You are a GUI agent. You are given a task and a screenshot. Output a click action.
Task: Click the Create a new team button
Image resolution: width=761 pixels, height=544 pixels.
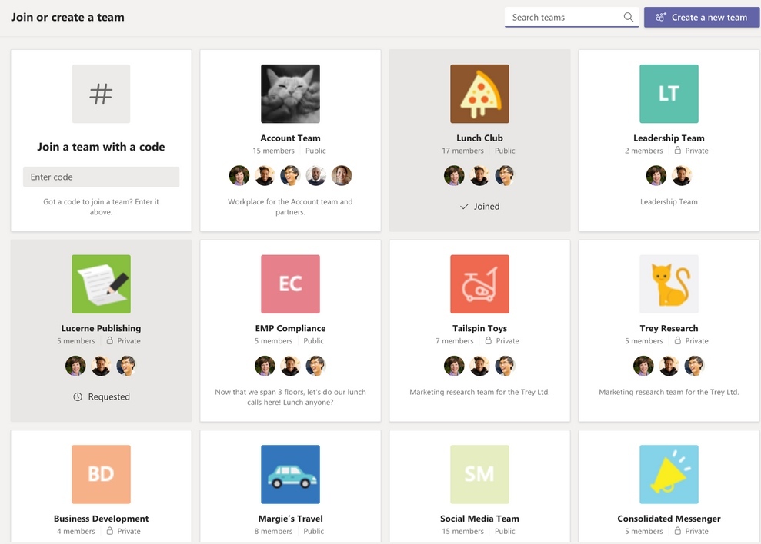(x=702, y=18)
